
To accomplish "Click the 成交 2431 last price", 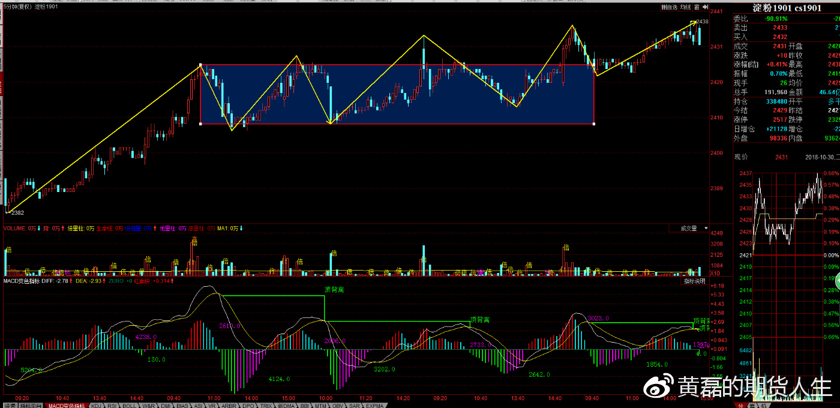I will coord(780,46).
